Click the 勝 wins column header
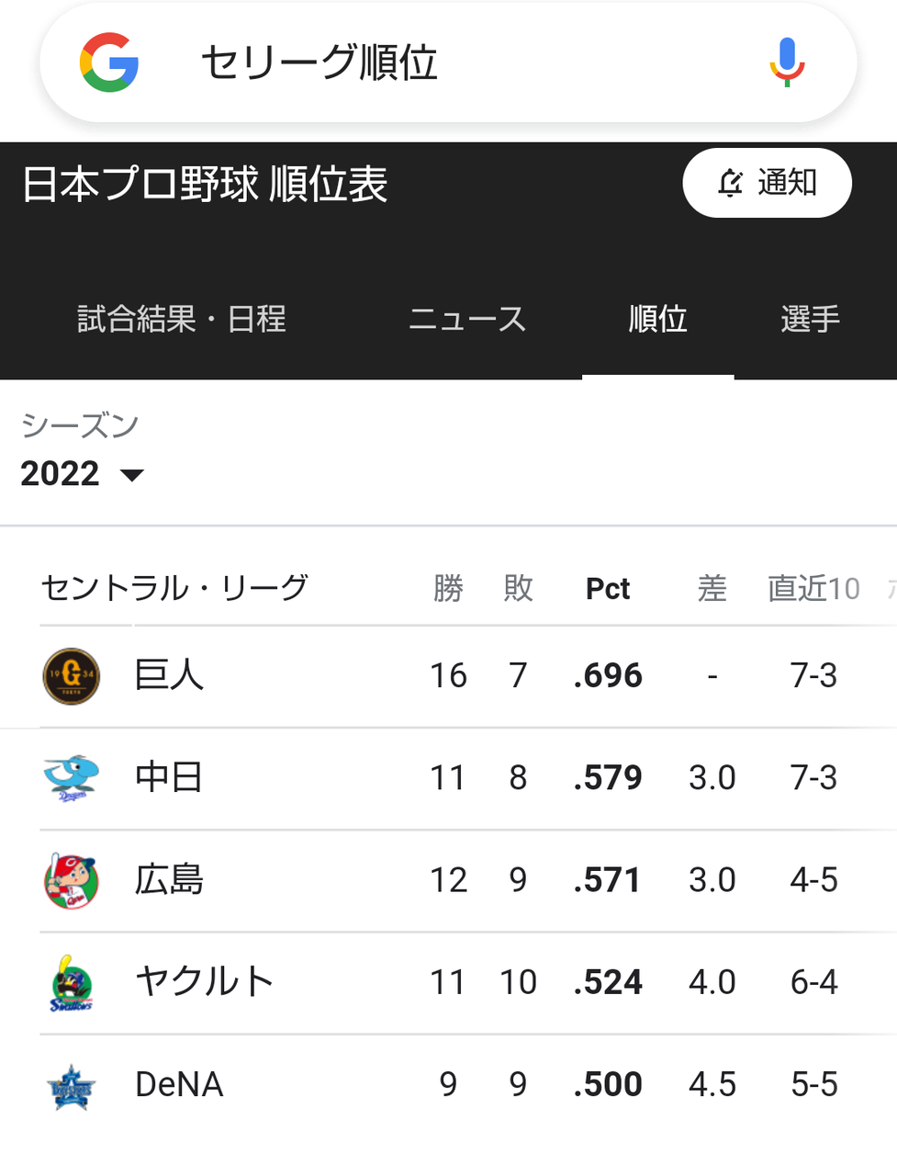This screenshot has height=1176, width=897. (x=448, y=589)
